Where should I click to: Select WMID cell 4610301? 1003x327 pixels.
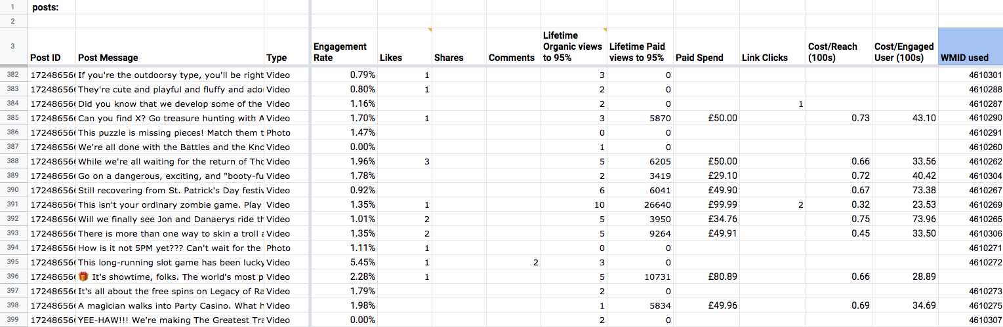pos(970,75)
